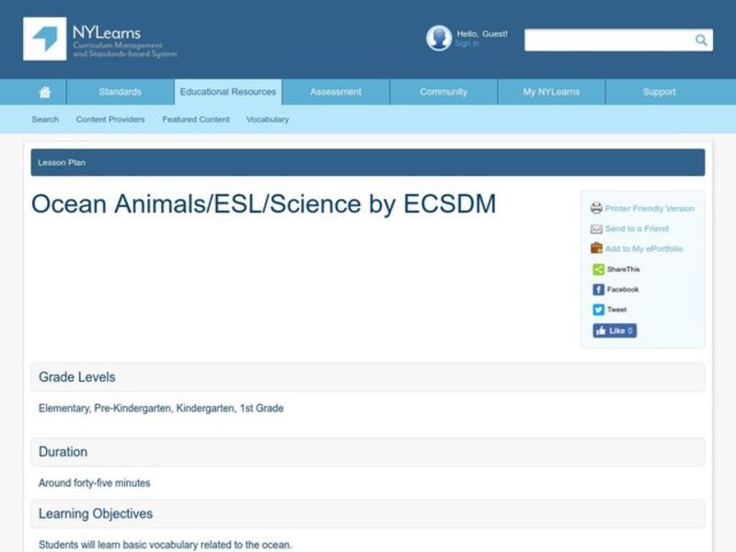Open the Vocabulary link
This screenshot has height=552, width=736.
click(x=267, y=119)
